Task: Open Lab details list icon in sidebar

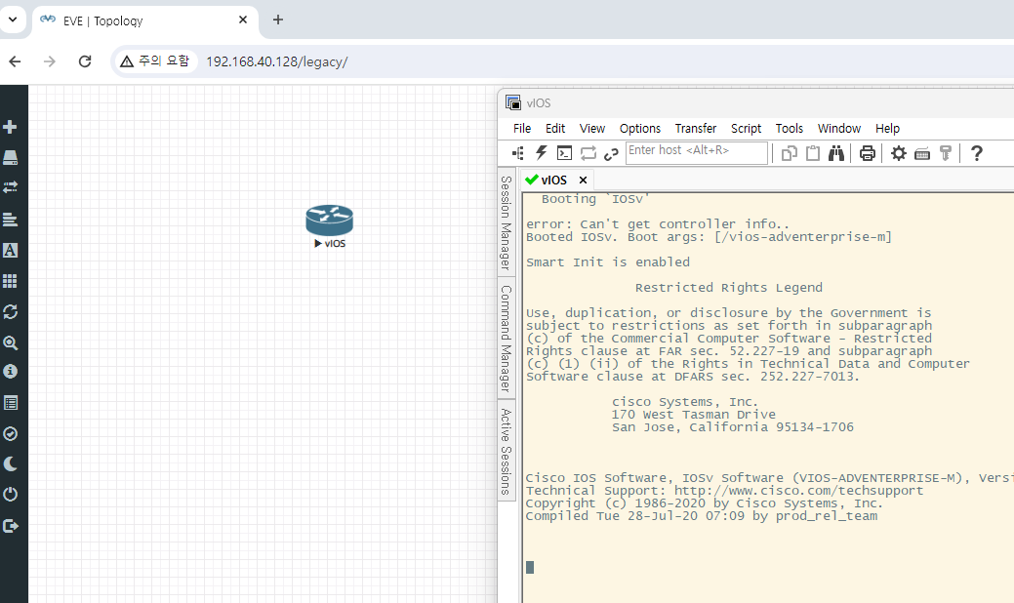Action: pyautogui.click(x=10, y=403)
